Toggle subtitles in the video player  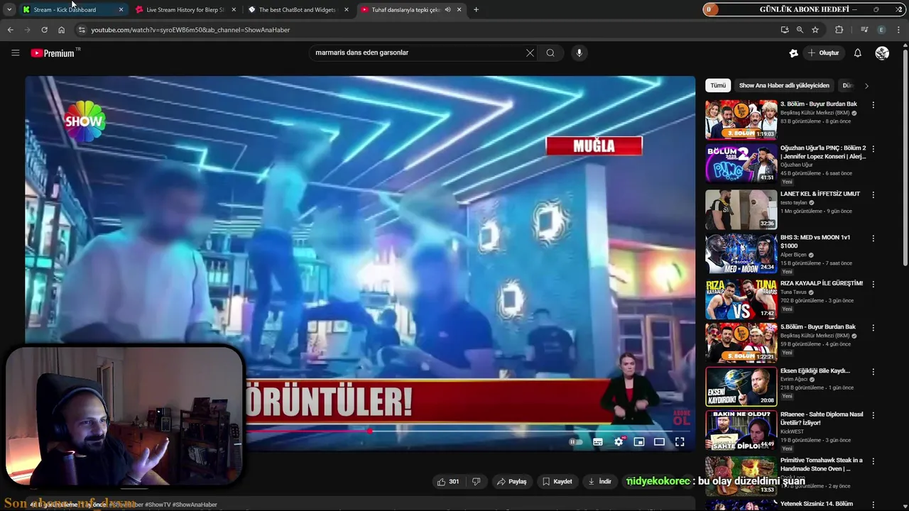(598, 441)
